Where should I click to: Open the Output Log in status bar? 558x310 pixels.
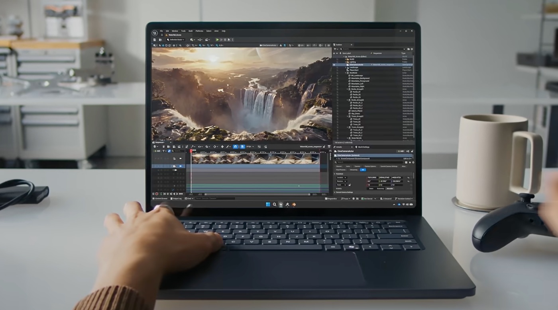(176, 199)
